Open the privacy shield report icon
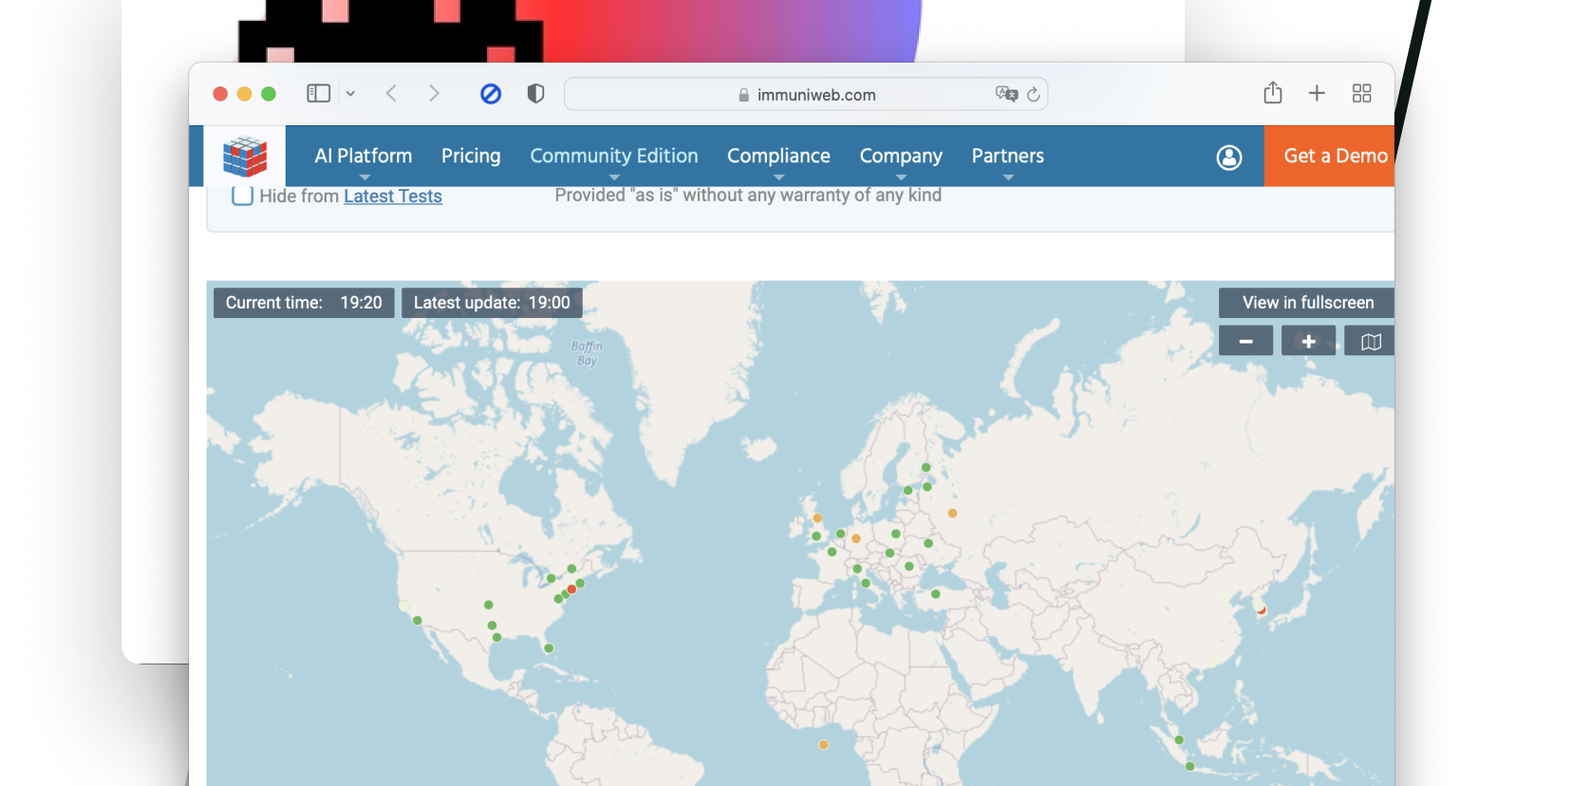The height and width of the screenshot is (786, 1572). pos(535,93)
